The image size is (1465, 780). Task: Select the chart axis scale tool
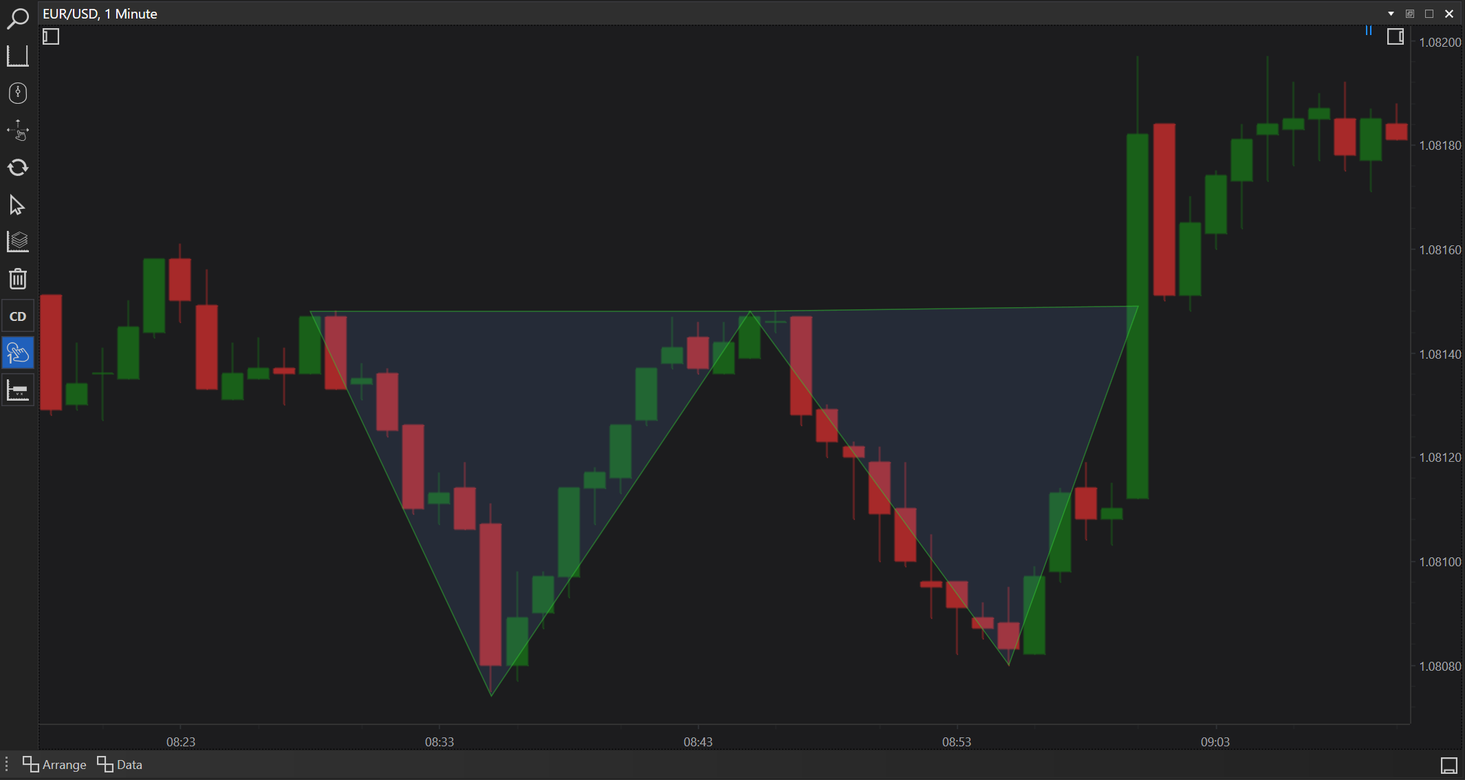point(17,56)
